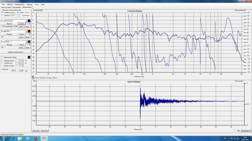Open the Options menu
The height and width of the screenshot is (141, 252).
coord(10,4)
